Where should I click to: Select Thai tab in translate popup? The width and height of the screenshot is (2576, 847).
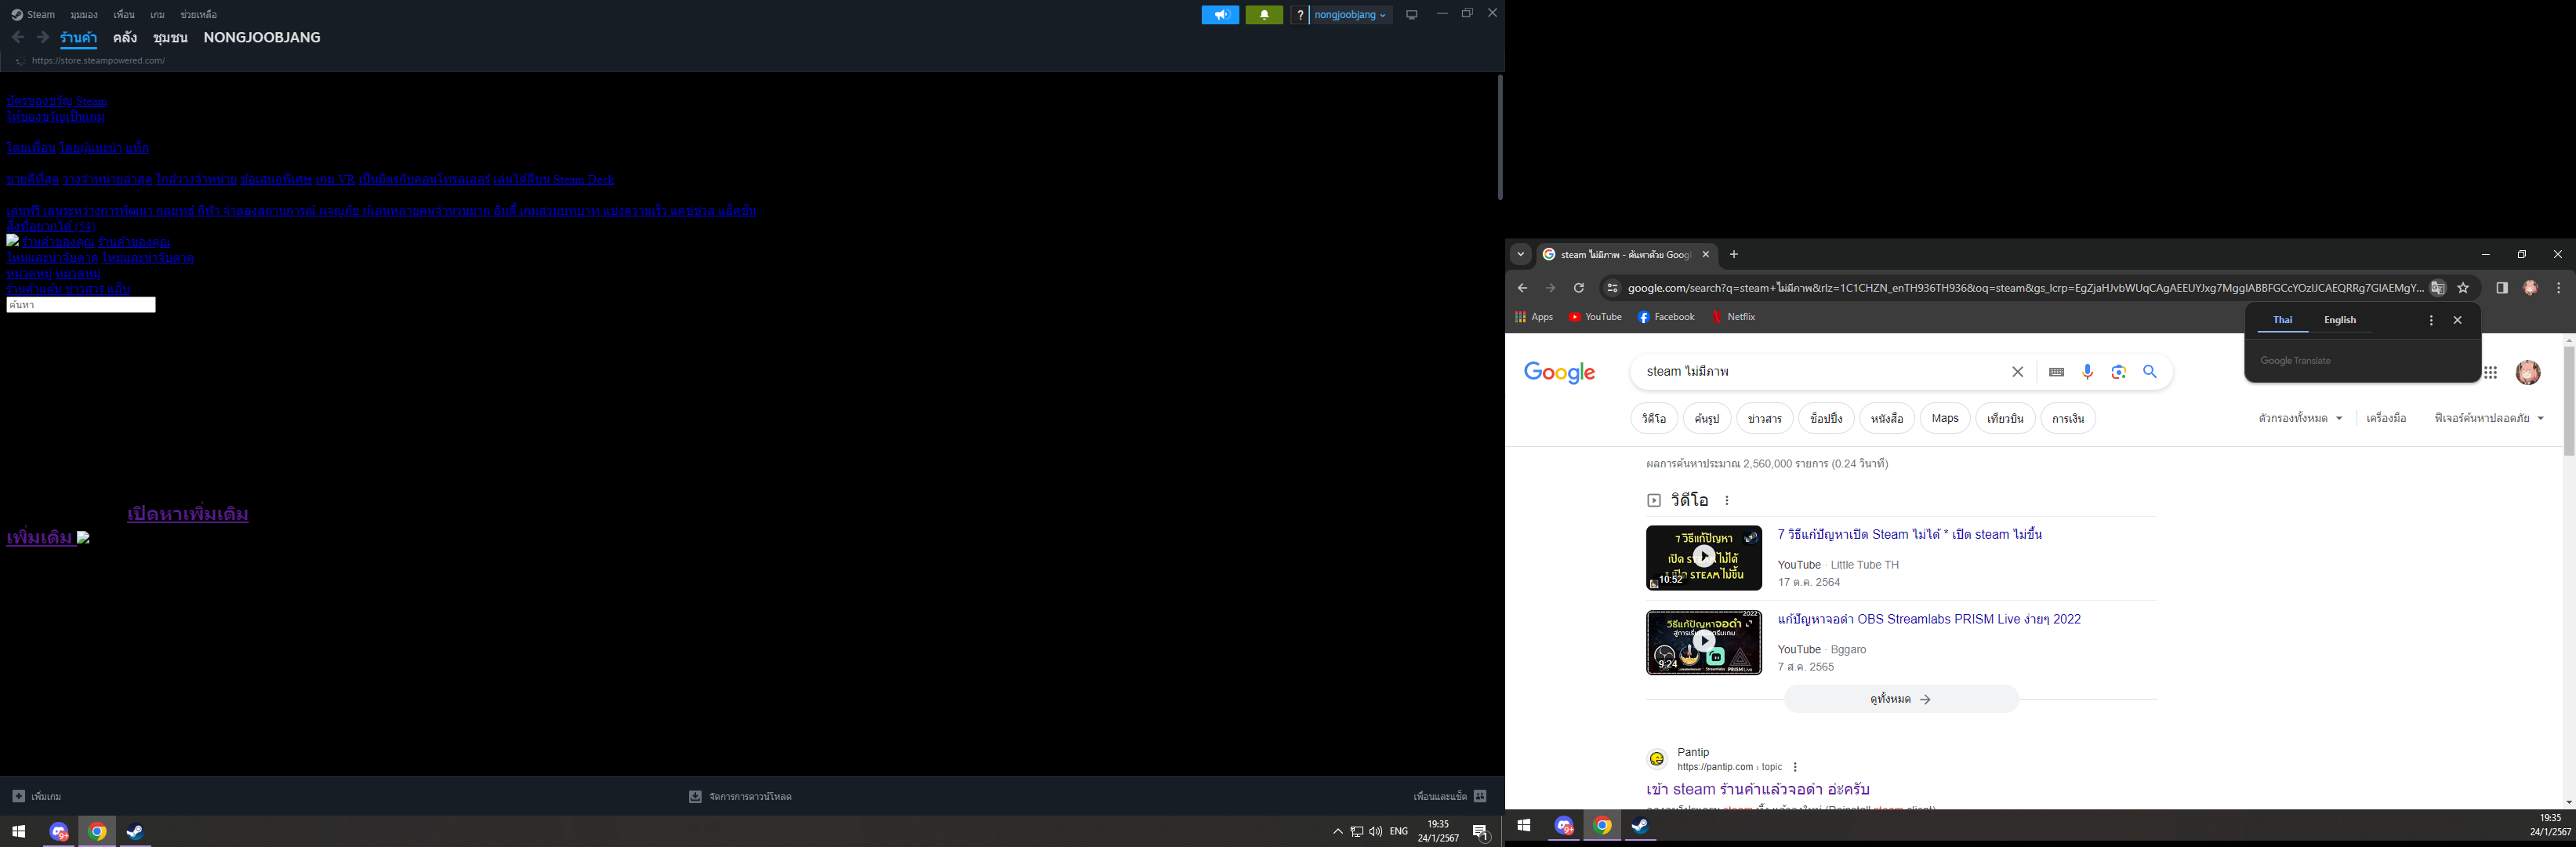(x=2283, y=320)
